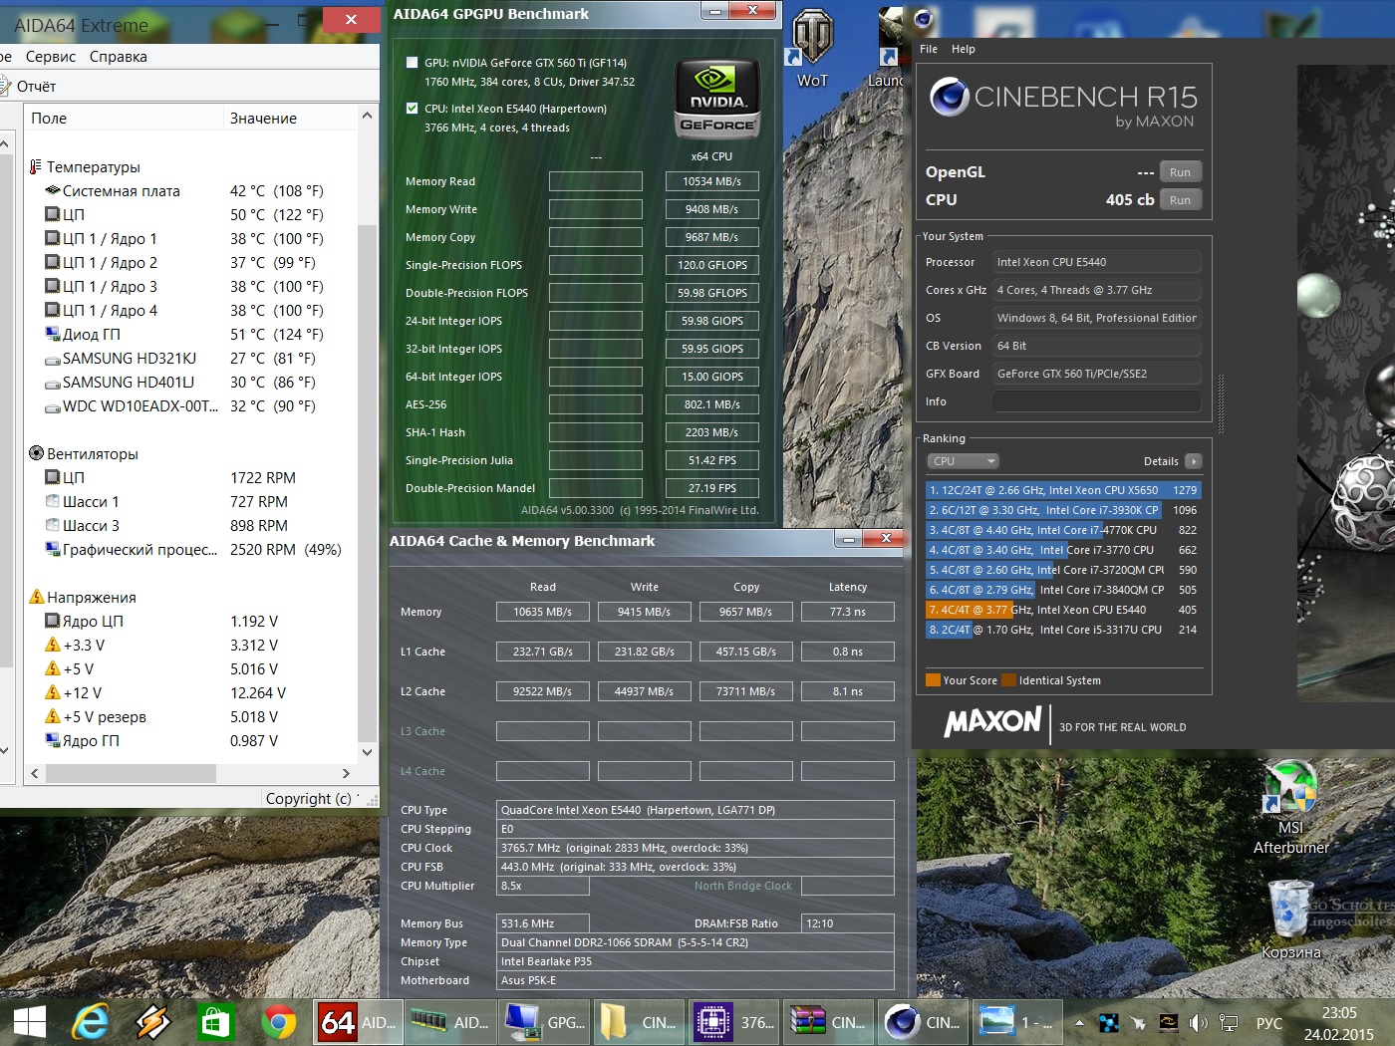Select the 2C/4T Core i5-3317U ranking row
1395x1046 pixels.
[1063, 630]
